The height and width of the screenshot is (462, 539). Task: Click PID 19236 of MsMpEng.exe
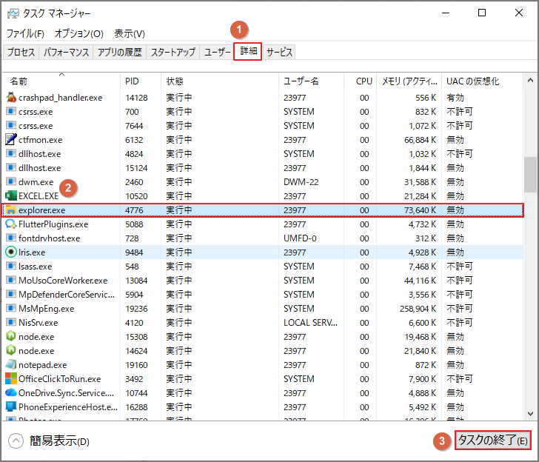(x=136, y=309)
